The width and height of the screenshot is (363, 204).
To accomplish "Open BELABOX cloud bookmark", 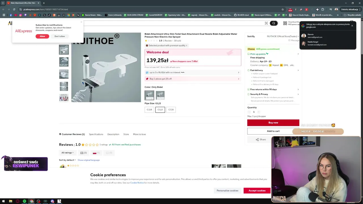I will point(241,15).
